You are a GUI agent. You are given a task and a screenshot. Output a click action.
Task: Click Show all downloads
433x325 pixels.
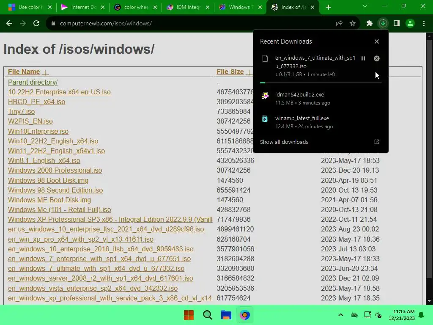point(284,142)
